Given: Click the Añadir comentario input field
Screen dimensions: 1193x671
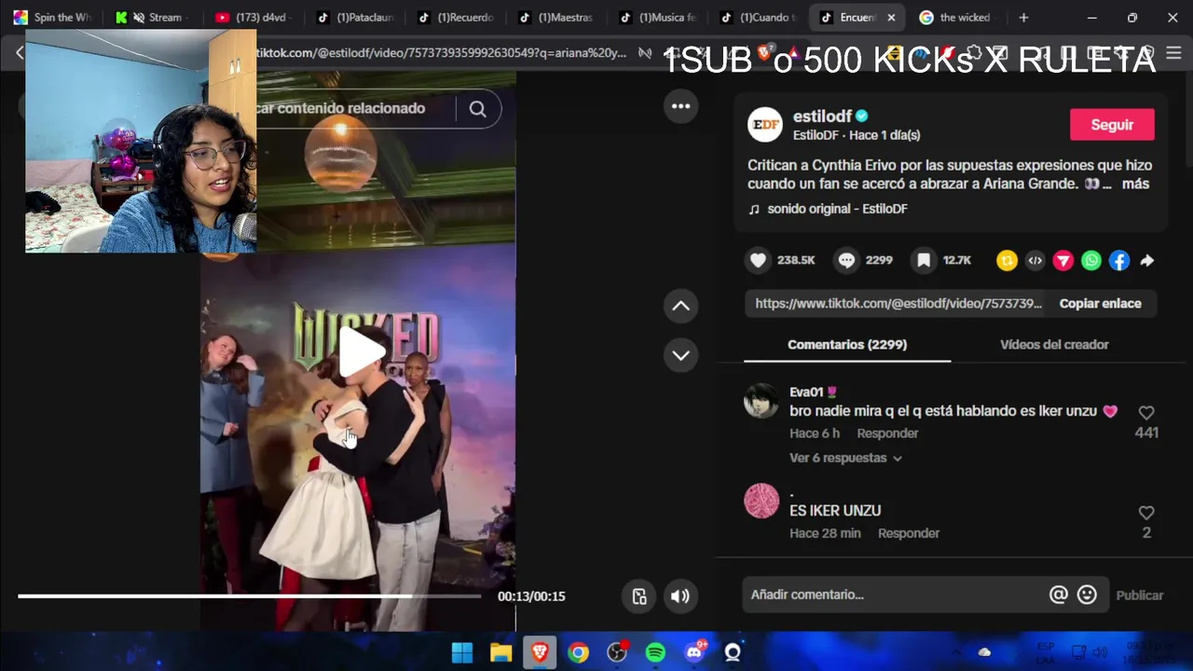Looking at the screenshot, I should 895,595.
